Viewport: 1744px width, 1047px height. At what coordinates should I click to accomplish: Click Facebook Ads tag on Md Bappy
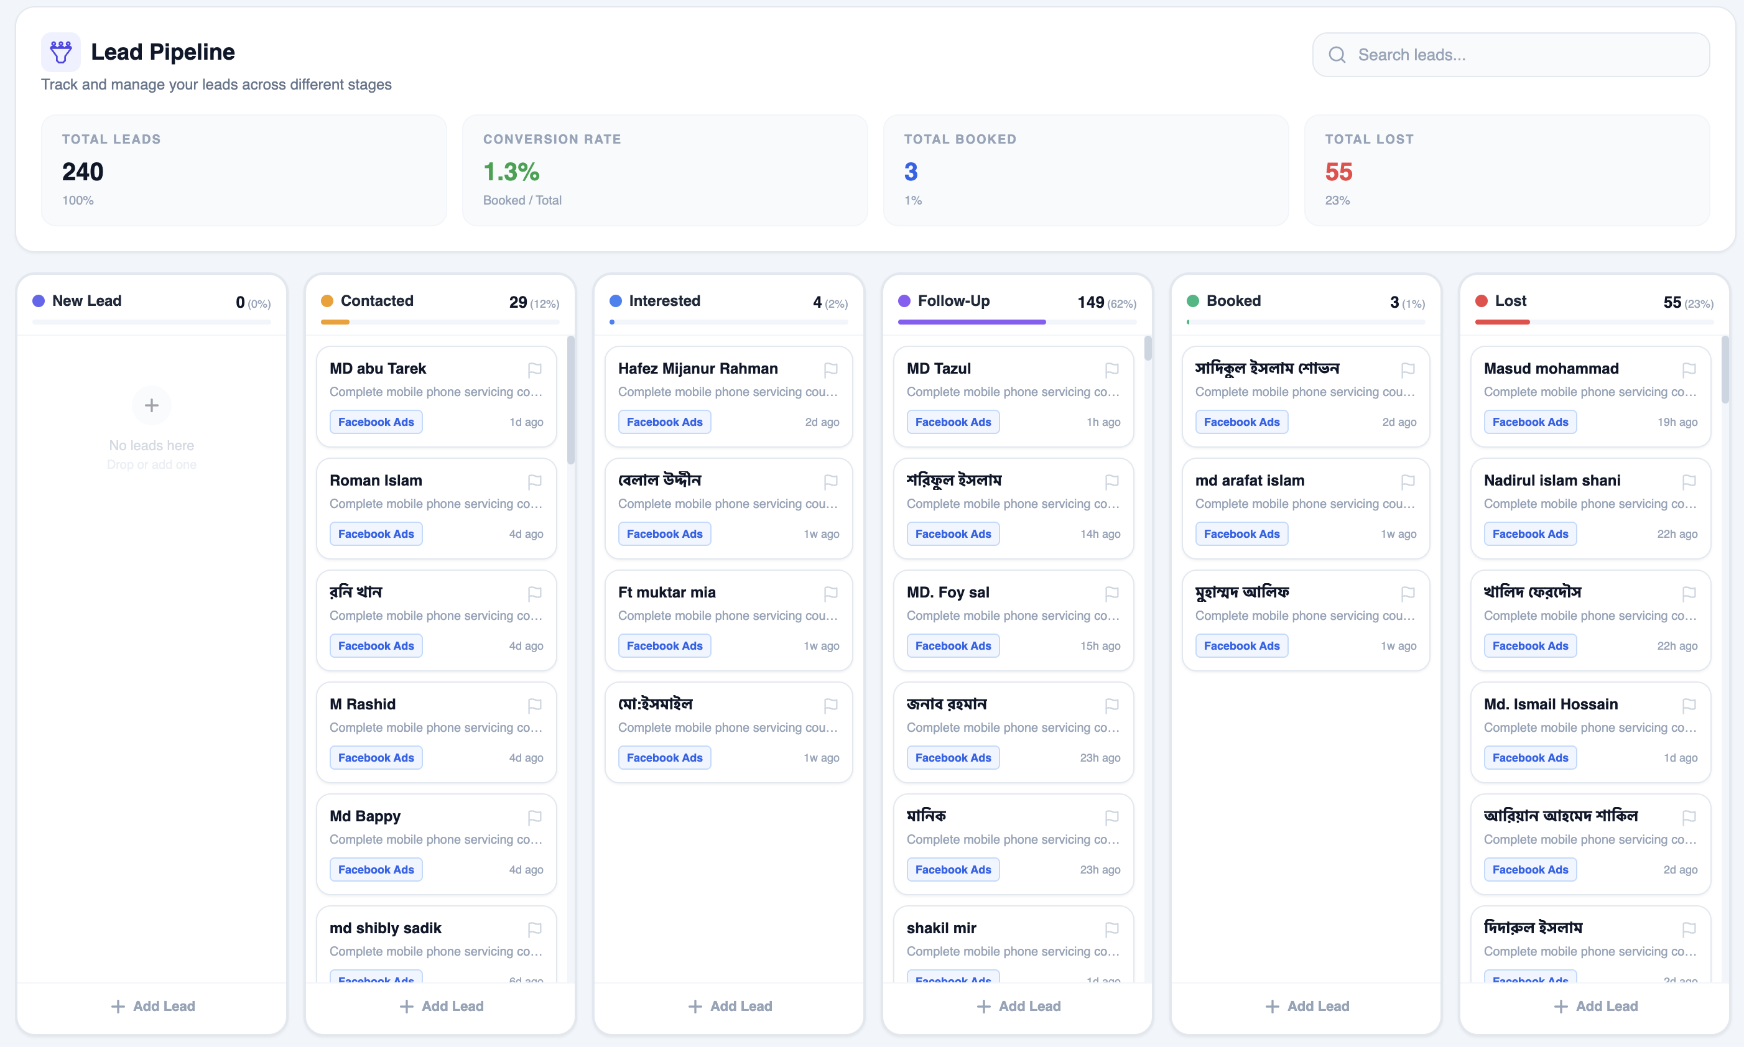click(376, 870)
